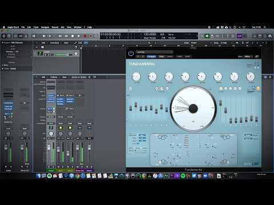Open Editors with the scissors icon

pyautogui.click(x=26, y=36)
